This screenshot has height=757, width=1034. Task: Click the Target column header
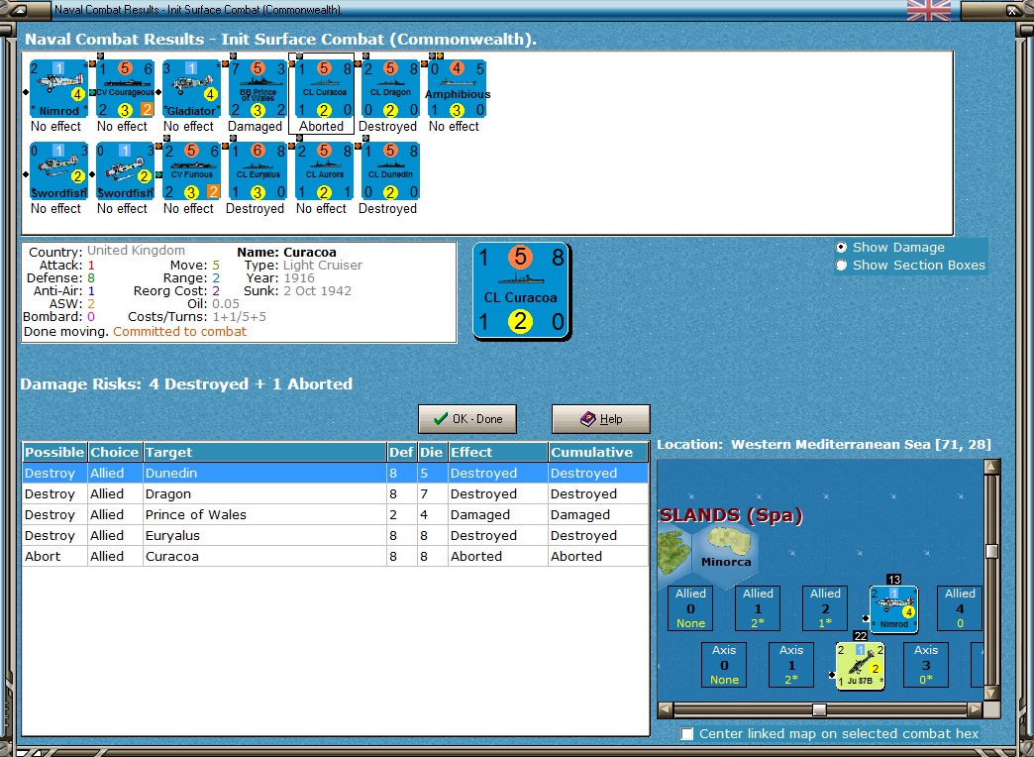pos(264,452)
